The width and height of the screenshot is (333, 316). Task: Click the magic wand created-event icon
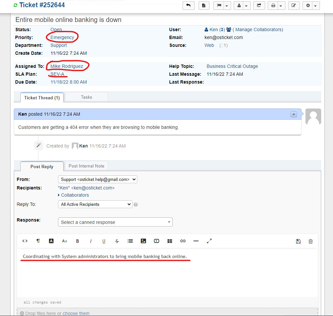39,146
